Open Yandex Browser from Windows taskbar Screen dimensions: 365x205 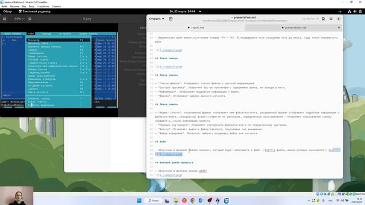point(184,200)
